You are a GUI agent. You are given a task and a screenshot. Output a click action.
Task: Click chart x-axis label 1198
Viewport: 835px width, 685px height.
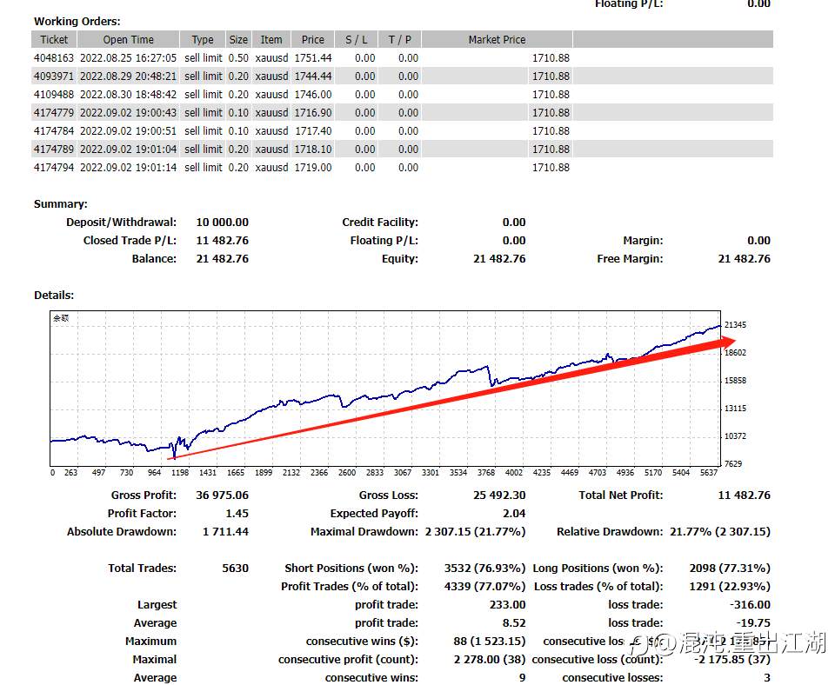pos(180,473)
